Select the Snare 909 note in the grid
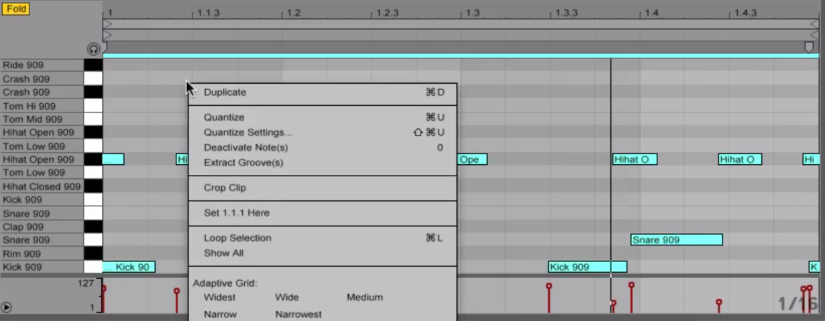Image resolution: width=825 pixels, height=321 pixels. (677, 240)
